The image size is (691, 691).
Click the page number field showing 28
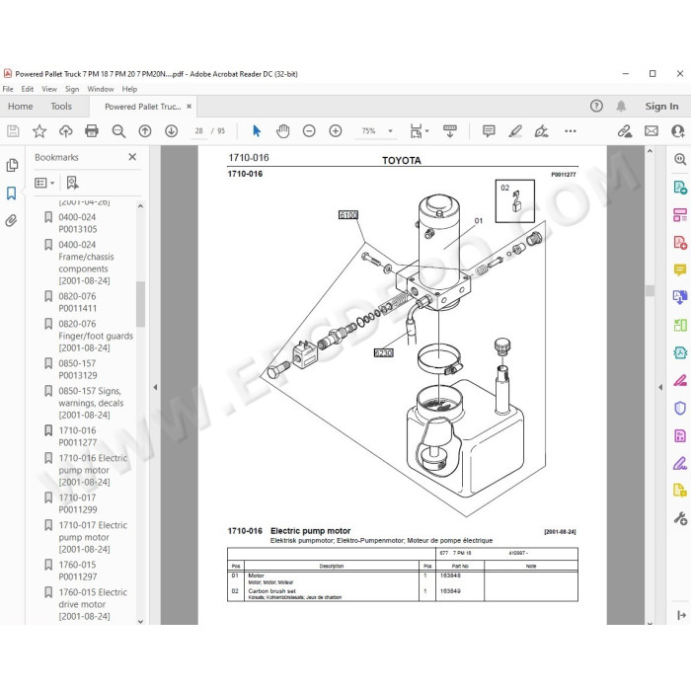pos(198,131)
